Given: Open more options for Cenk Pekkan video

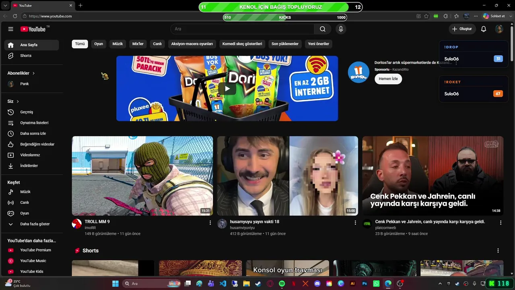Looking at the screenshot, I should pyautogui.click(x=501, y=222).
